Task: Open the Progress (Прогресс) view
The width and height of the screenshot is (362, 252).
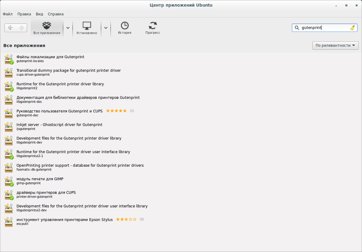Action: [x=153, y=28]
